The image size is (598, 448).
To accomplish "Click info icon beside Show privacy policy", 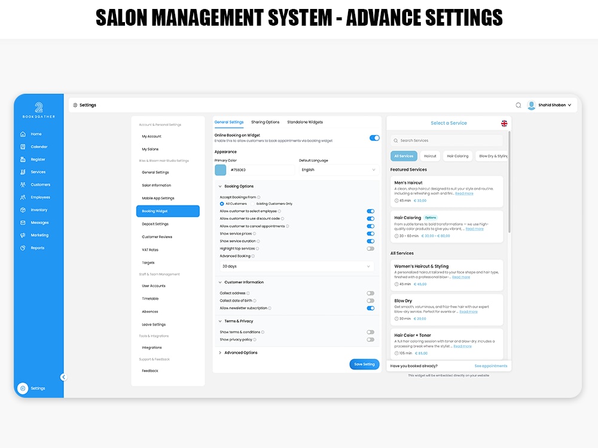I will click(255, 340).
